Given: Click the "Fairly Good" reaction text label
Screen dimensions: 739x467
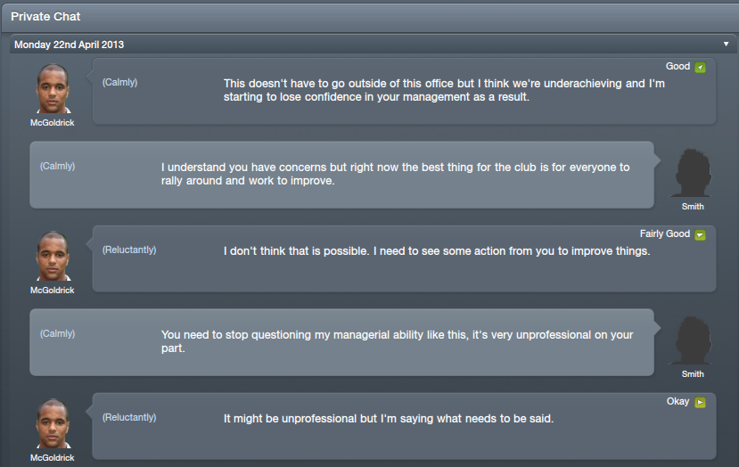Looking at the screenshot, I should pyautogui.click(x=665, y=234).
